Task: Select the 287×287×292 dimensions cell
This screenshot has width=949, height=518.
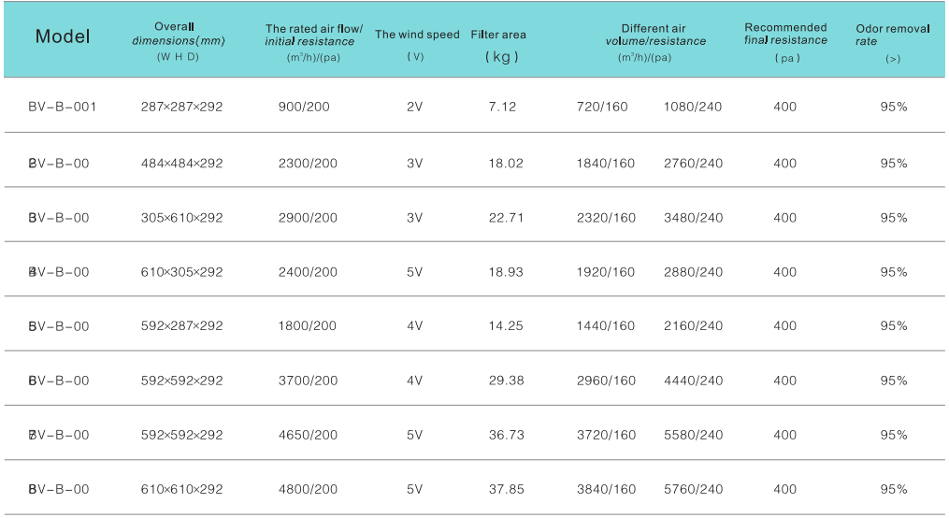Action: (181, 107)
